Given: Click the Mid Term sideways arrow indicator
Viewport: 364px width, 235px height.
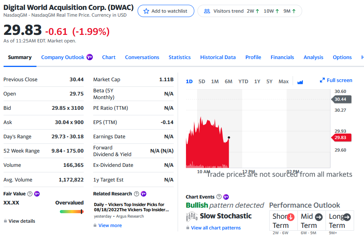Looking at the screenshot, I should coord(318,217).
